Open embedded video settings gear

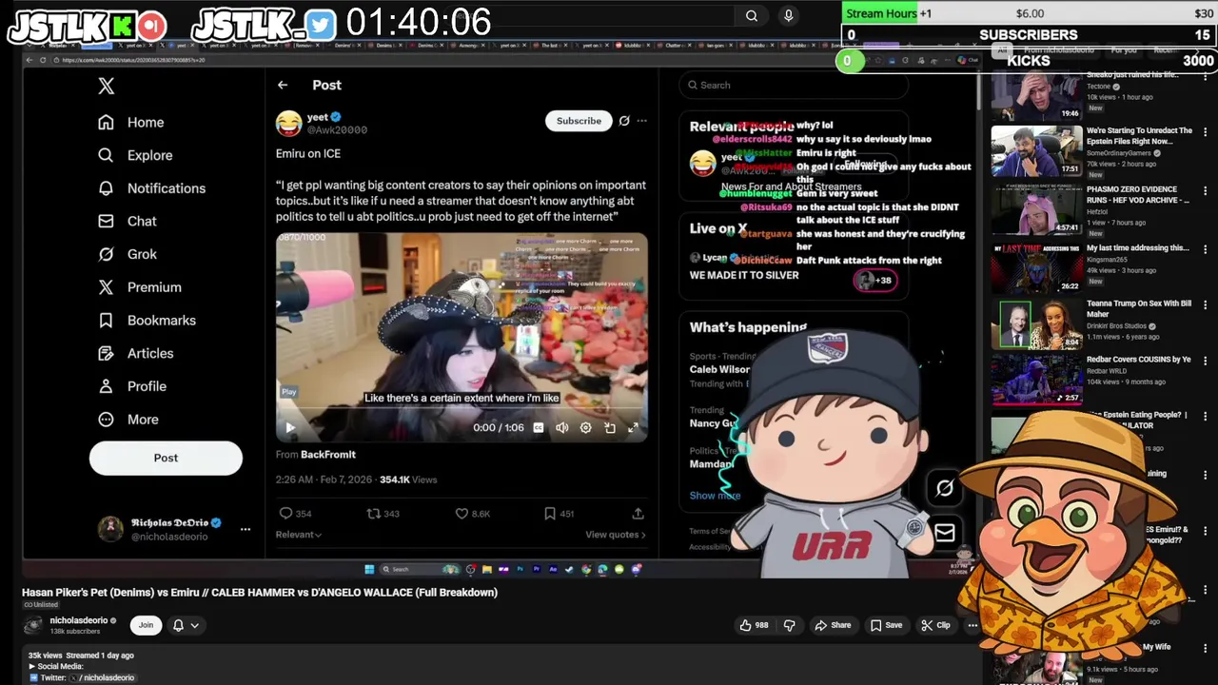pos(586,428)
